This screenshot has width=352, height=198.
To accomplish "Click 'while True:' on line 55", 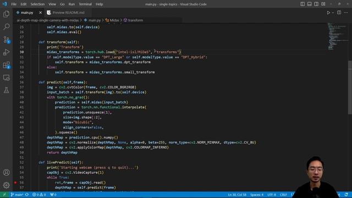I will [x=58, y=177].
